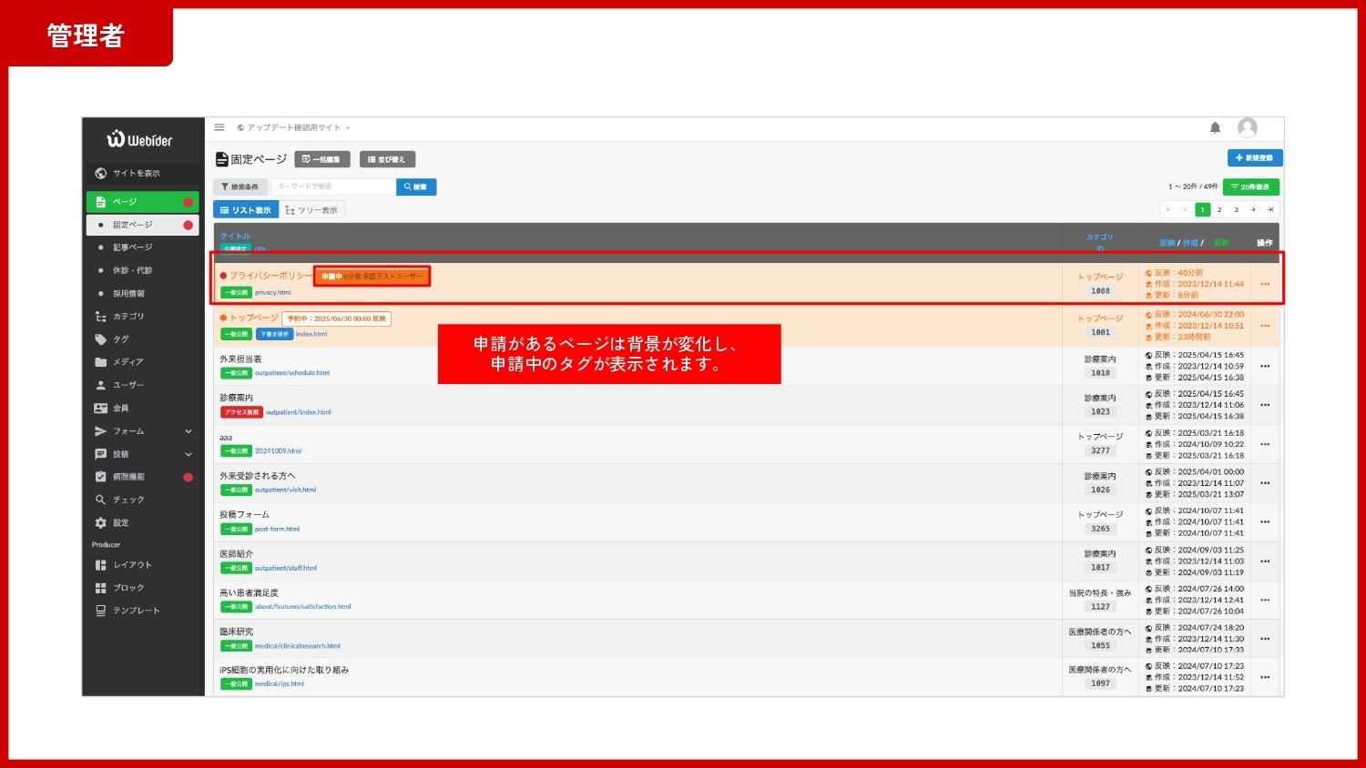This screenshot has height=768, width=1366.
Task: Select リスト表示 view
Action: [246, 210]
